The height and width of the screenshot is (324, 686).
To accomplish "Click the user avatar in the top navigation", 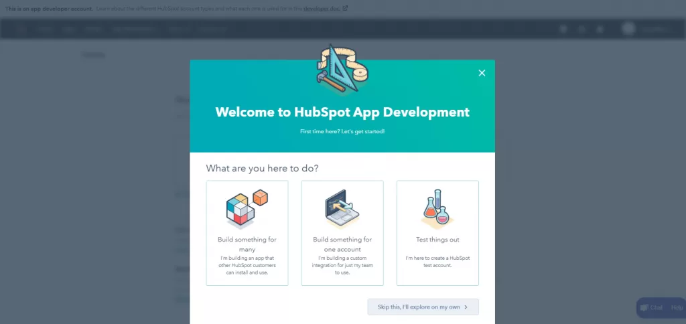I will coord(628,29).
